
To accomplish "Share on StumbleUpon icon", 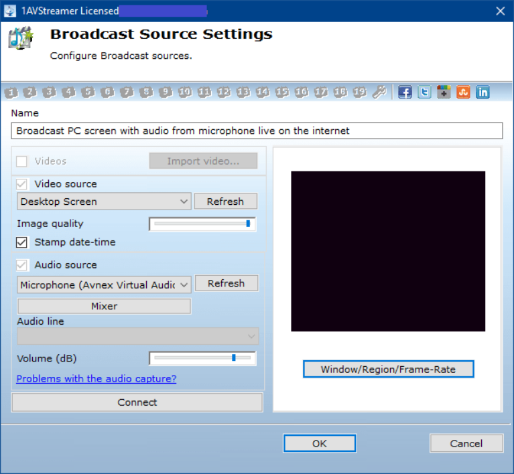I will (463, 92).
